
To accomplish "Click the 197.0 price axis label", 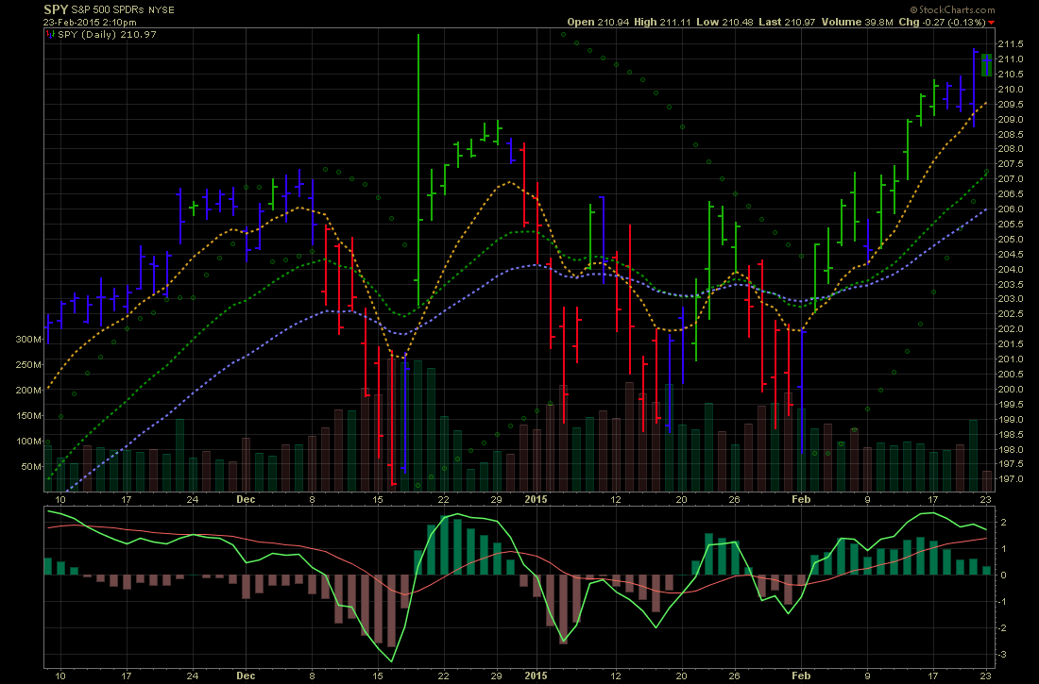I will [1010, 479].
